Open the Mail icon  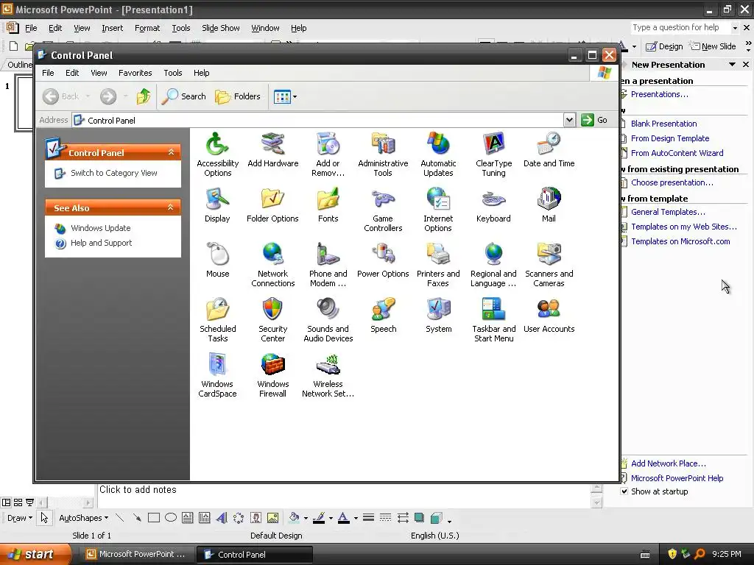point(549,205)
